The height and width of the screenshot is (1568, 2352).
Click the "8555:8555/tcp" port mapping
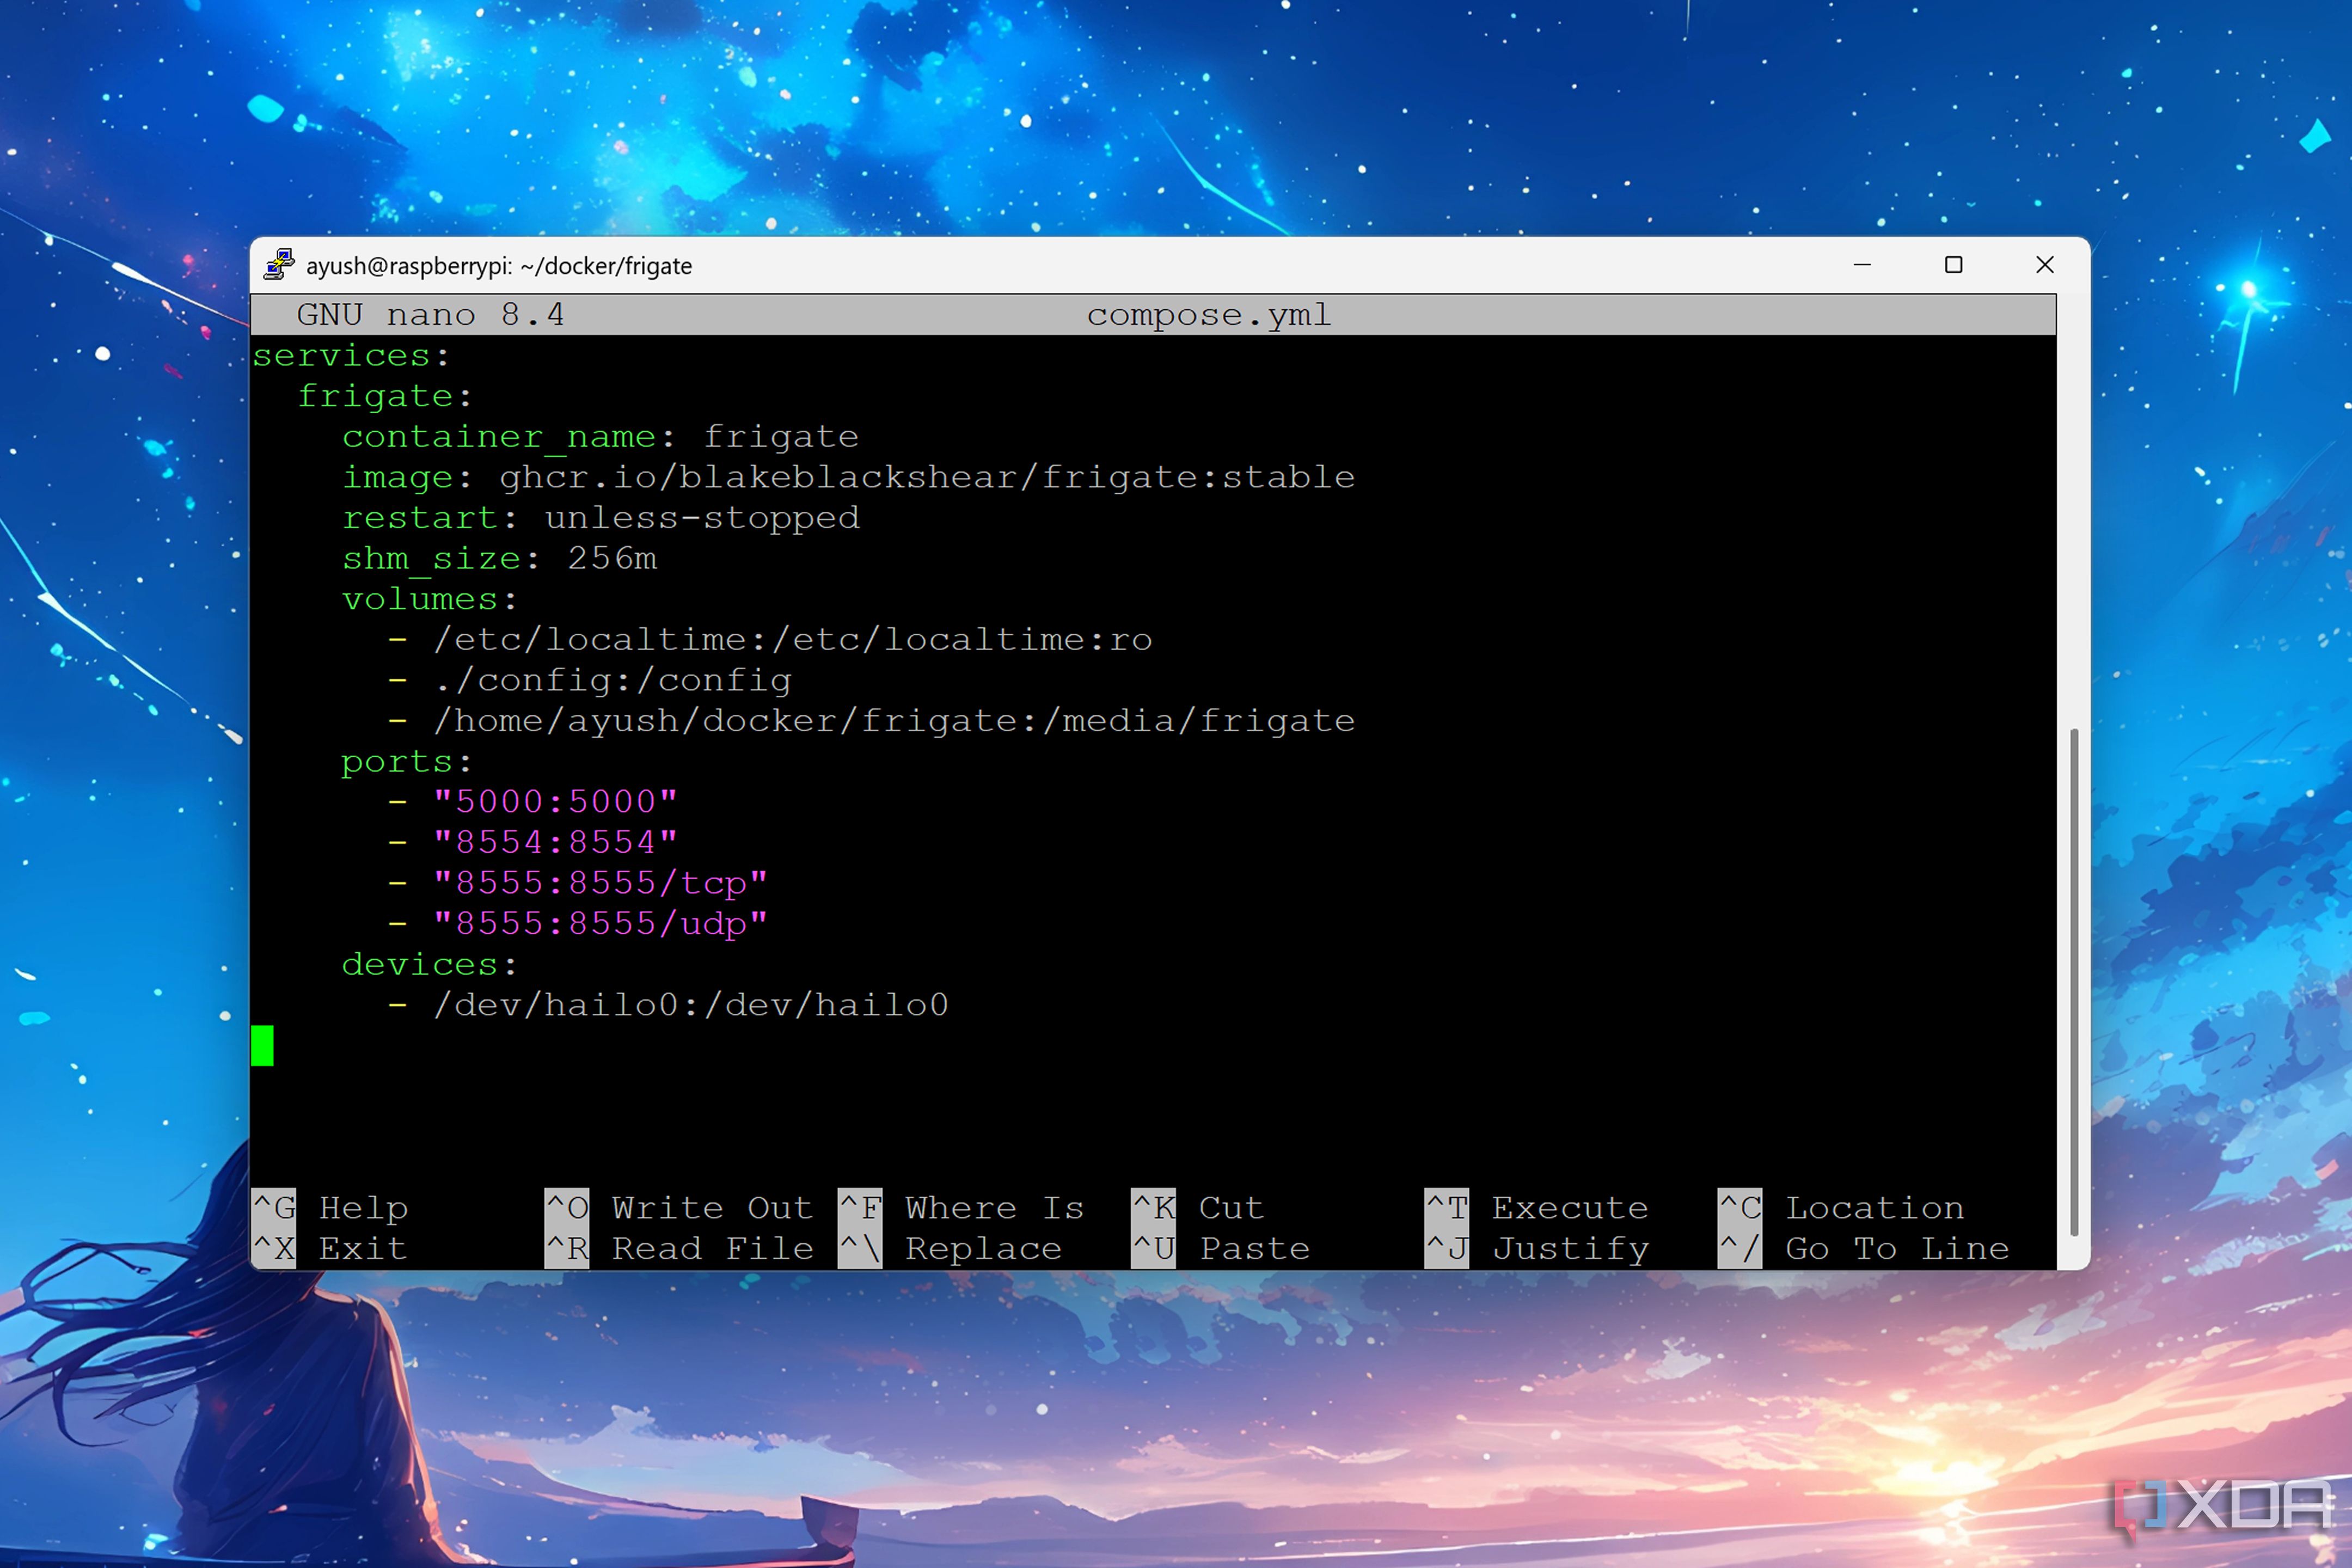pyautogui.click(x=601, y=884)
